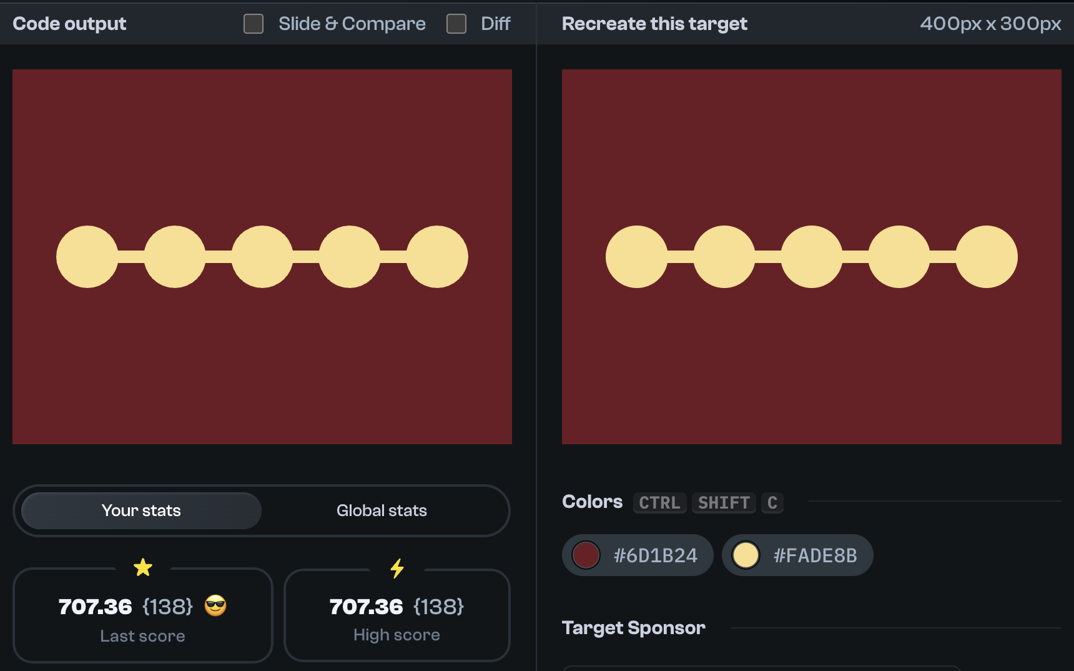Screen dimensions: 1074x671
Task: Enable the Slide & Compare checkbox
Action: pyautogui.click(x=253, y=24)
